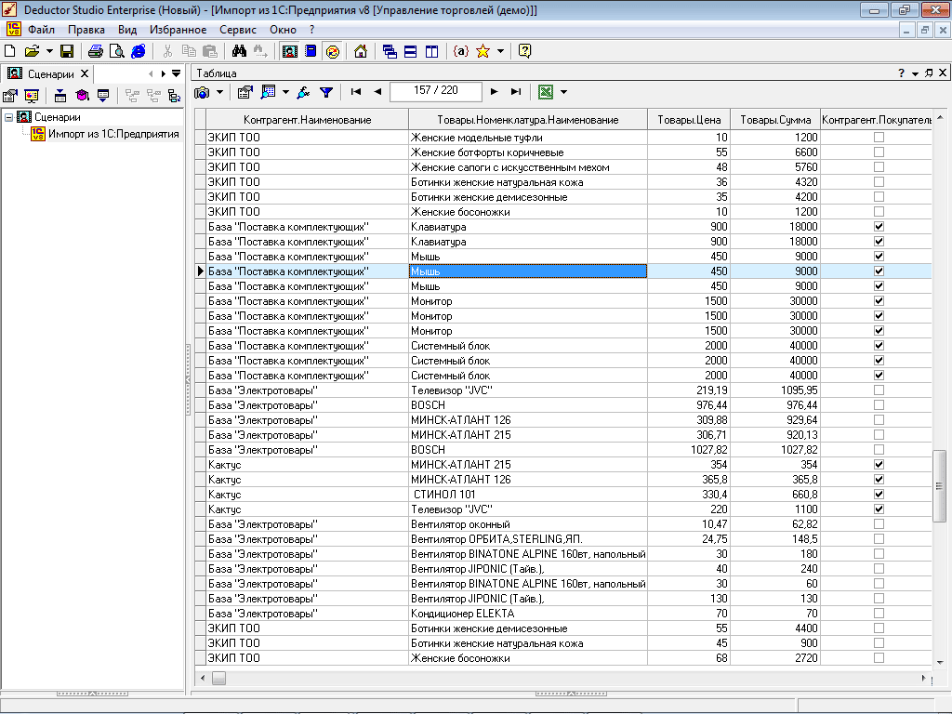Open the Окно menu
This screenshot has width=952, height=714.
click(x=283, y=30)
